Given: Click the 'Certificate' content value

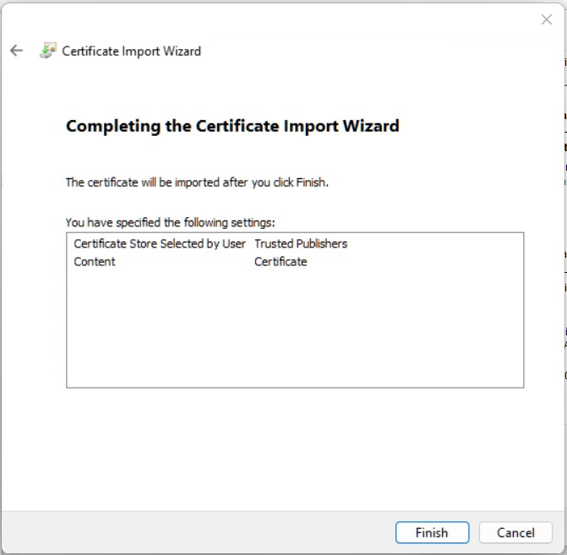Looking at the screenshot, I should click(x=281, y=262).
